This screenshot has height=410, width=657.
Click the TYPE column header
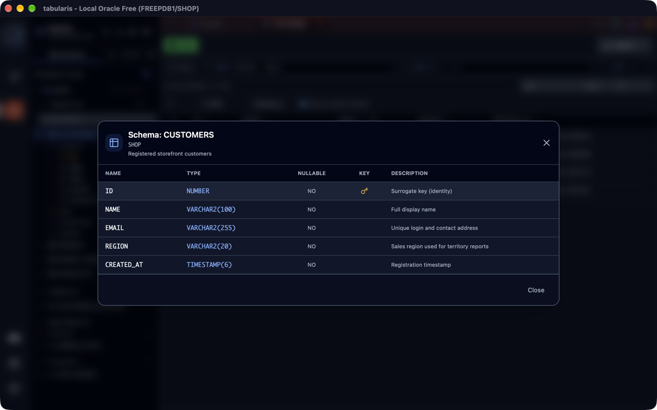194,173
